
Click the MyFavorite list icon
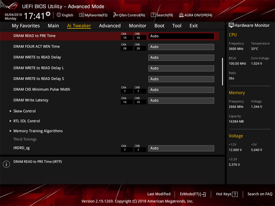click(81, 15)
